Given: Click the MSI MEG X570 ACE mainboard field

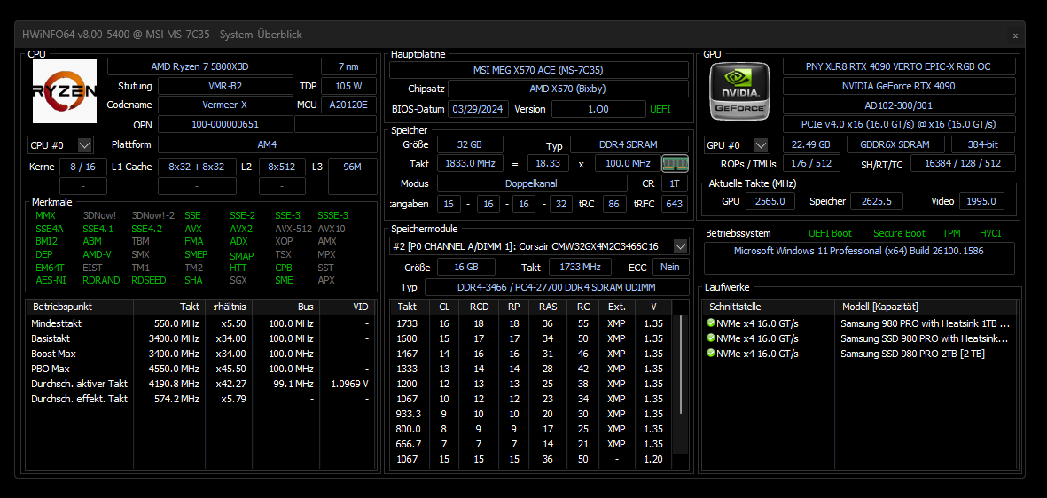Looking at the screenshot, I should pos(539,70).
